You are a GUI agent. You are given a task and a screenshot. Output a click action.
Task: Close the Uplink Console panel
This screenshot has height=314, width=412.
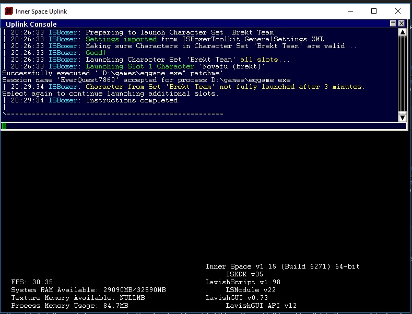pyautogui.click(x=401, y=24)
